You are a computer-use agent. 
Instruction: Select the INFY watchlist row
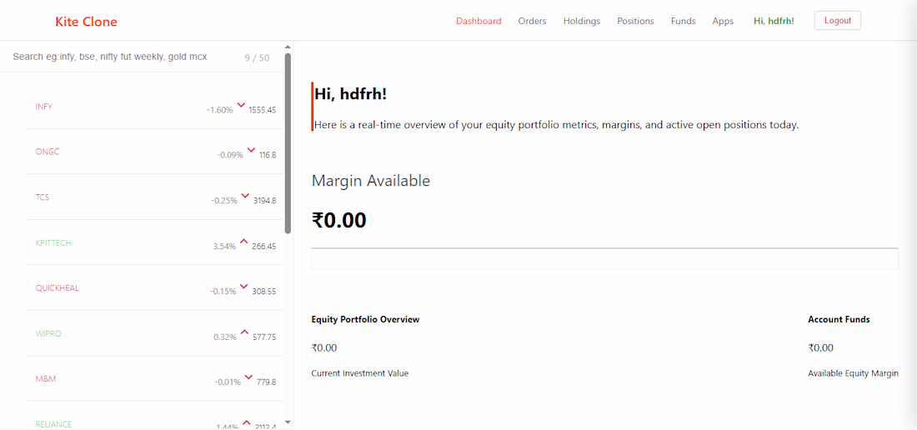[154, 107]
